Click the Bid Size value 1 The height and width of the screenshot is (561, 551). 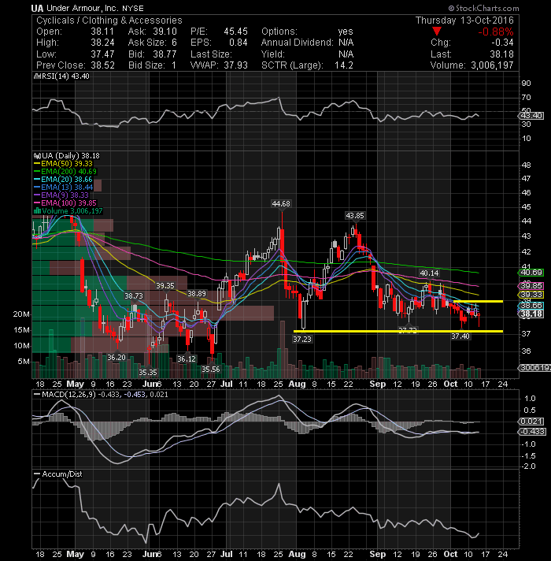(x=174, y=65)
